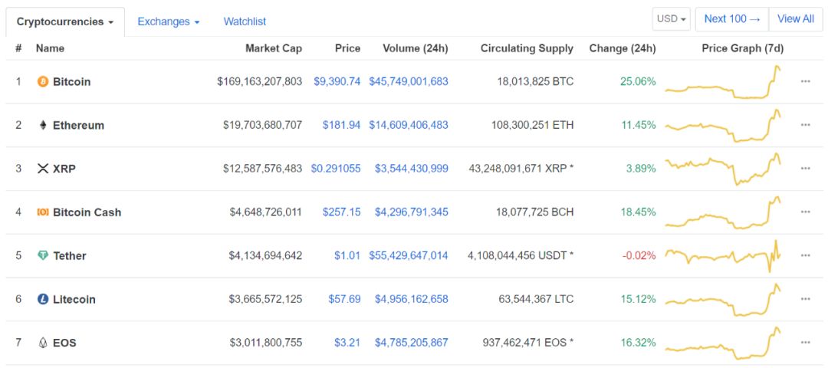Click the View All button

pos(795,19)
